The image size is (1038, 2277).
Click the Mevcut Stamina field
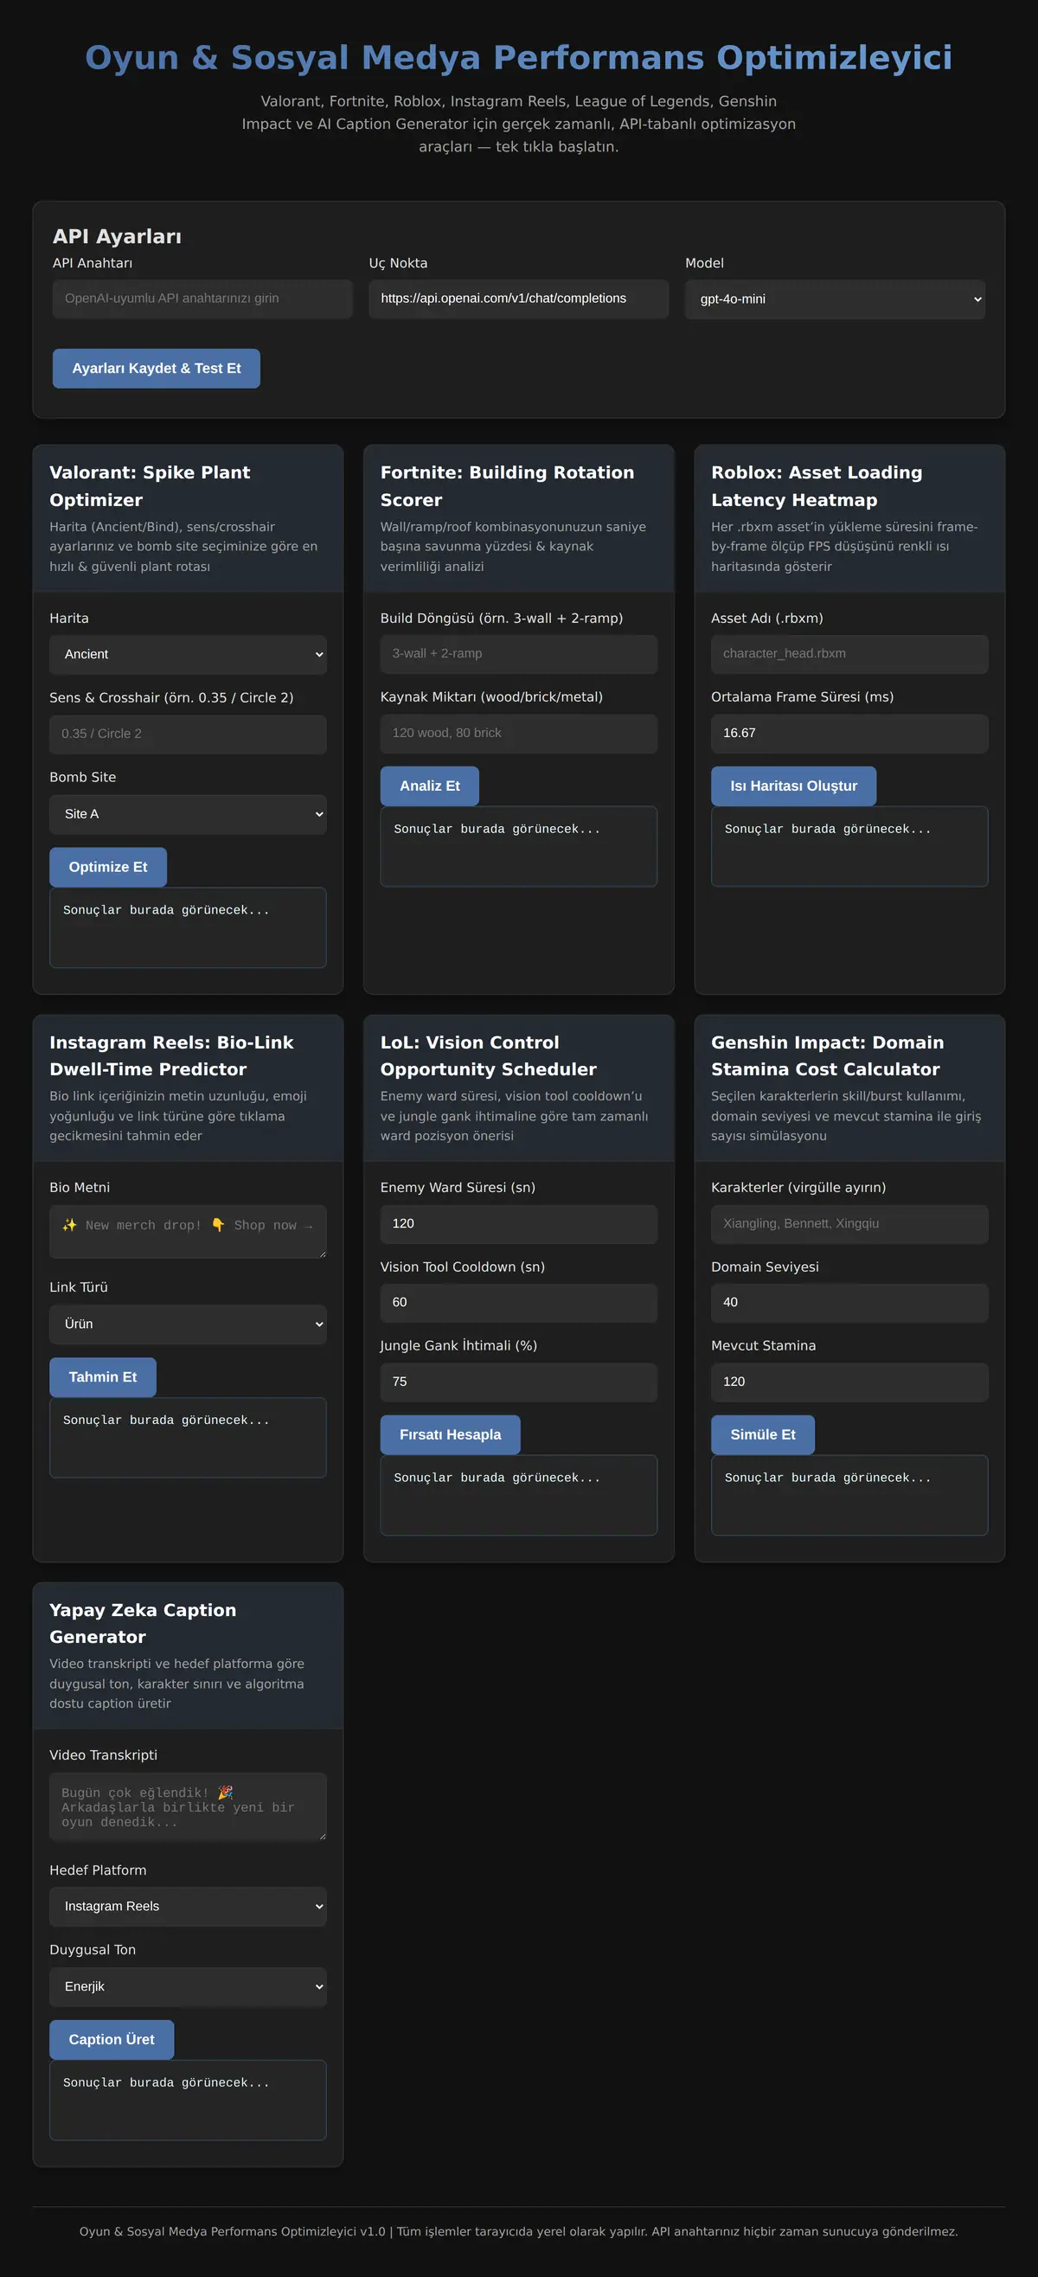[849, 1382]
